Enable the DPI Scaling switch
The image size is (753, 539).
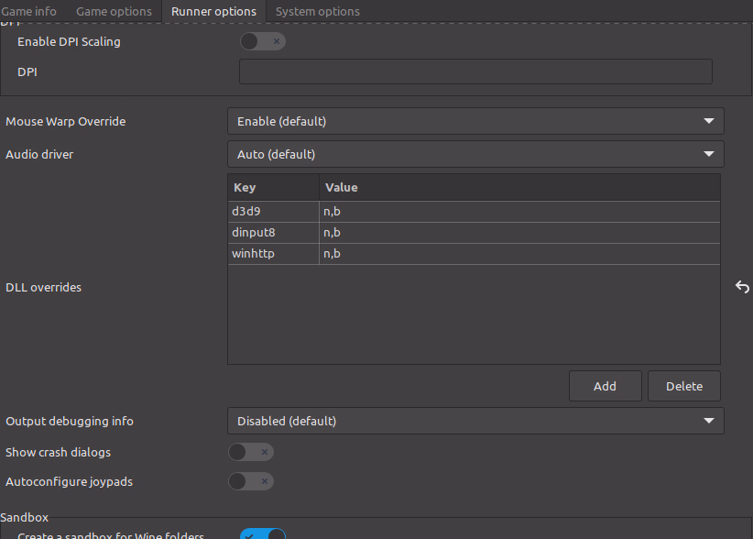click(x=262, y=41)
